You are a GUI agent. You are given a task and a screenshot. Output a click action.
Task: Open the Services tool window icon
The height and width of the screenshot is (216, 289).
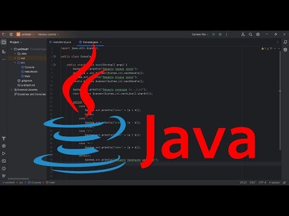click(x=4, y=146)
